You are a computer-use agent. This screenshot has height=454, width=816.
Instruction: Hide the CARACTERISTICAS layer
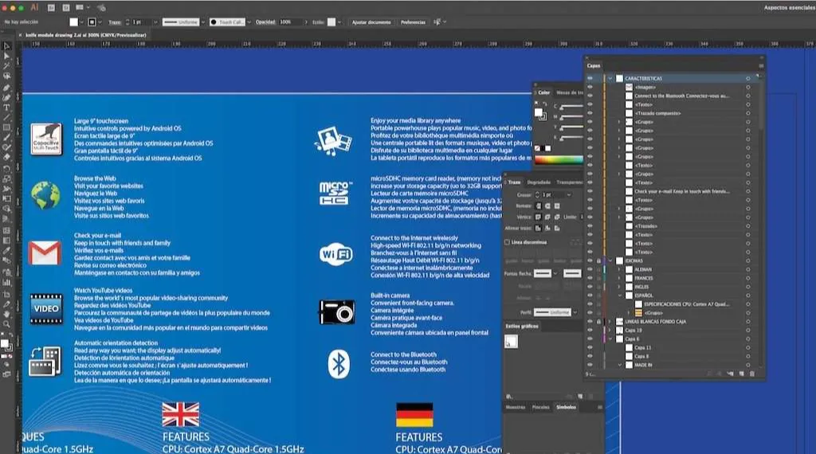click(590, 79)
